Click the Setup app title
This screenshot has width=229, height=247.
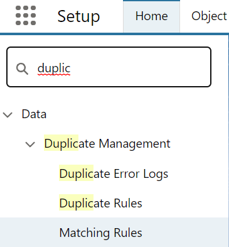click(78, 17)
